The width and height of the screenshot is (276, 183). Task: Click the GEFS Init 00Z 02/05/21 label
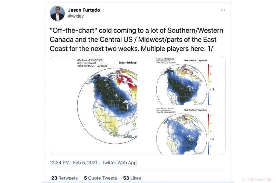click(x=90, y=60)
